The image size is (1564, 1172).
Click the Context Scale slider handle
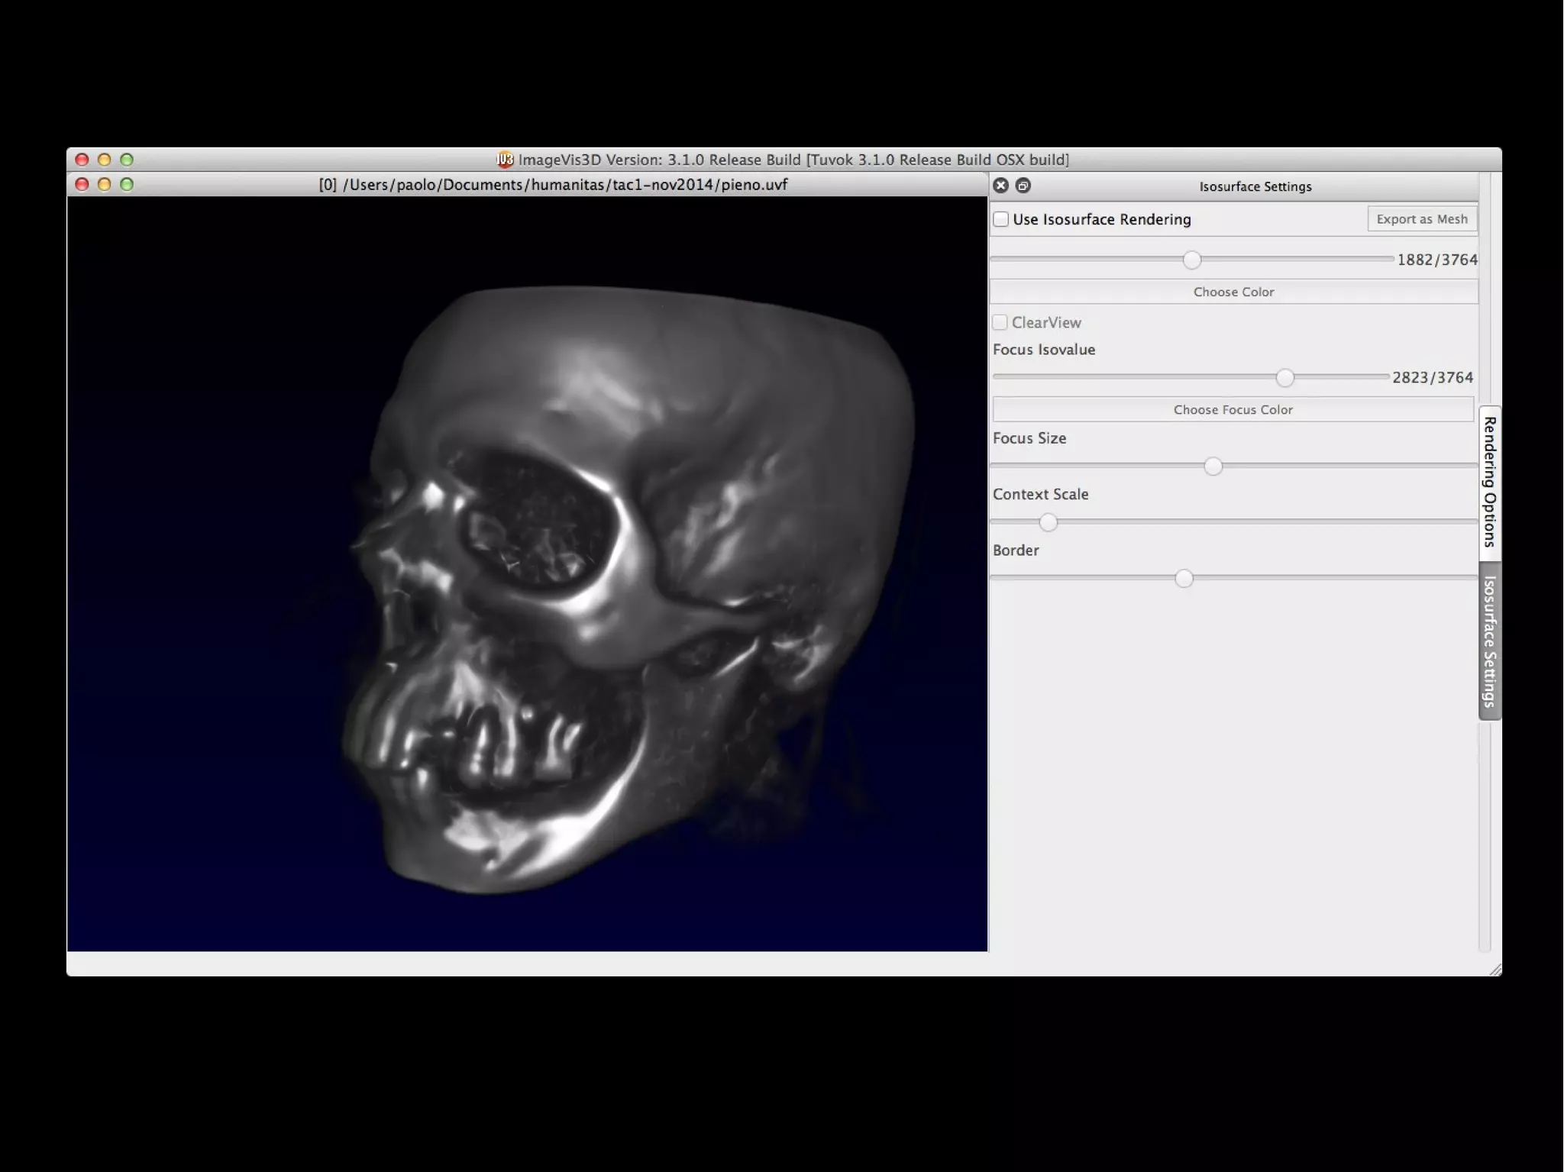1048,522
